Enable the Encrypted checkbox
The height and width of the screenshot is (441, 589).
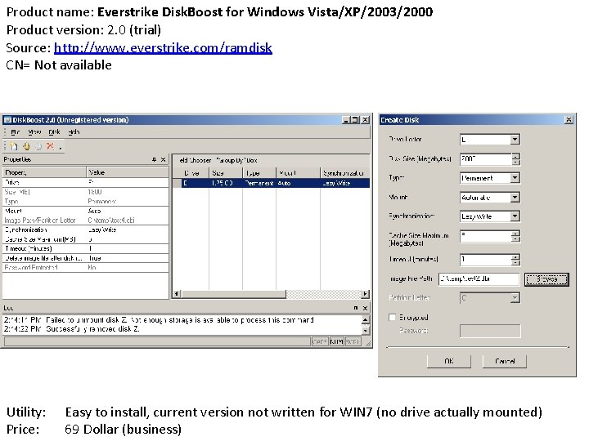point(392,318)
